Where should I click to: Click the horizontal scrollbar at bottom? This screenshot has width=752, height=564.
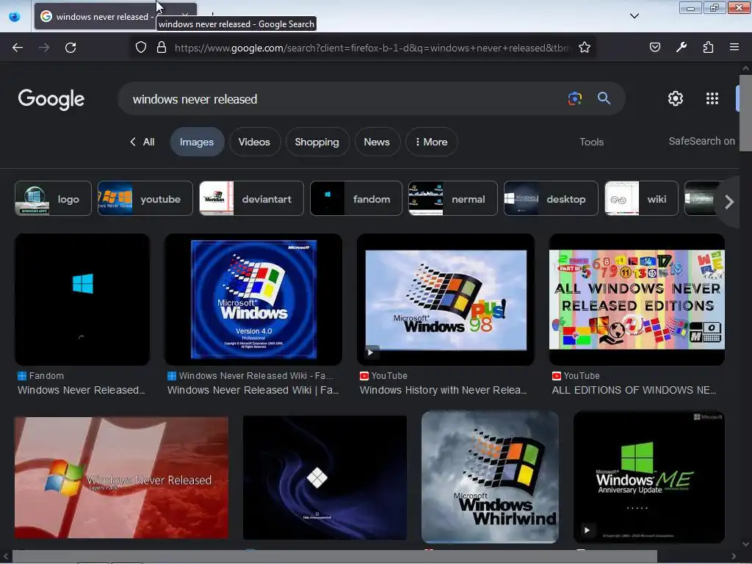[334, 557]
